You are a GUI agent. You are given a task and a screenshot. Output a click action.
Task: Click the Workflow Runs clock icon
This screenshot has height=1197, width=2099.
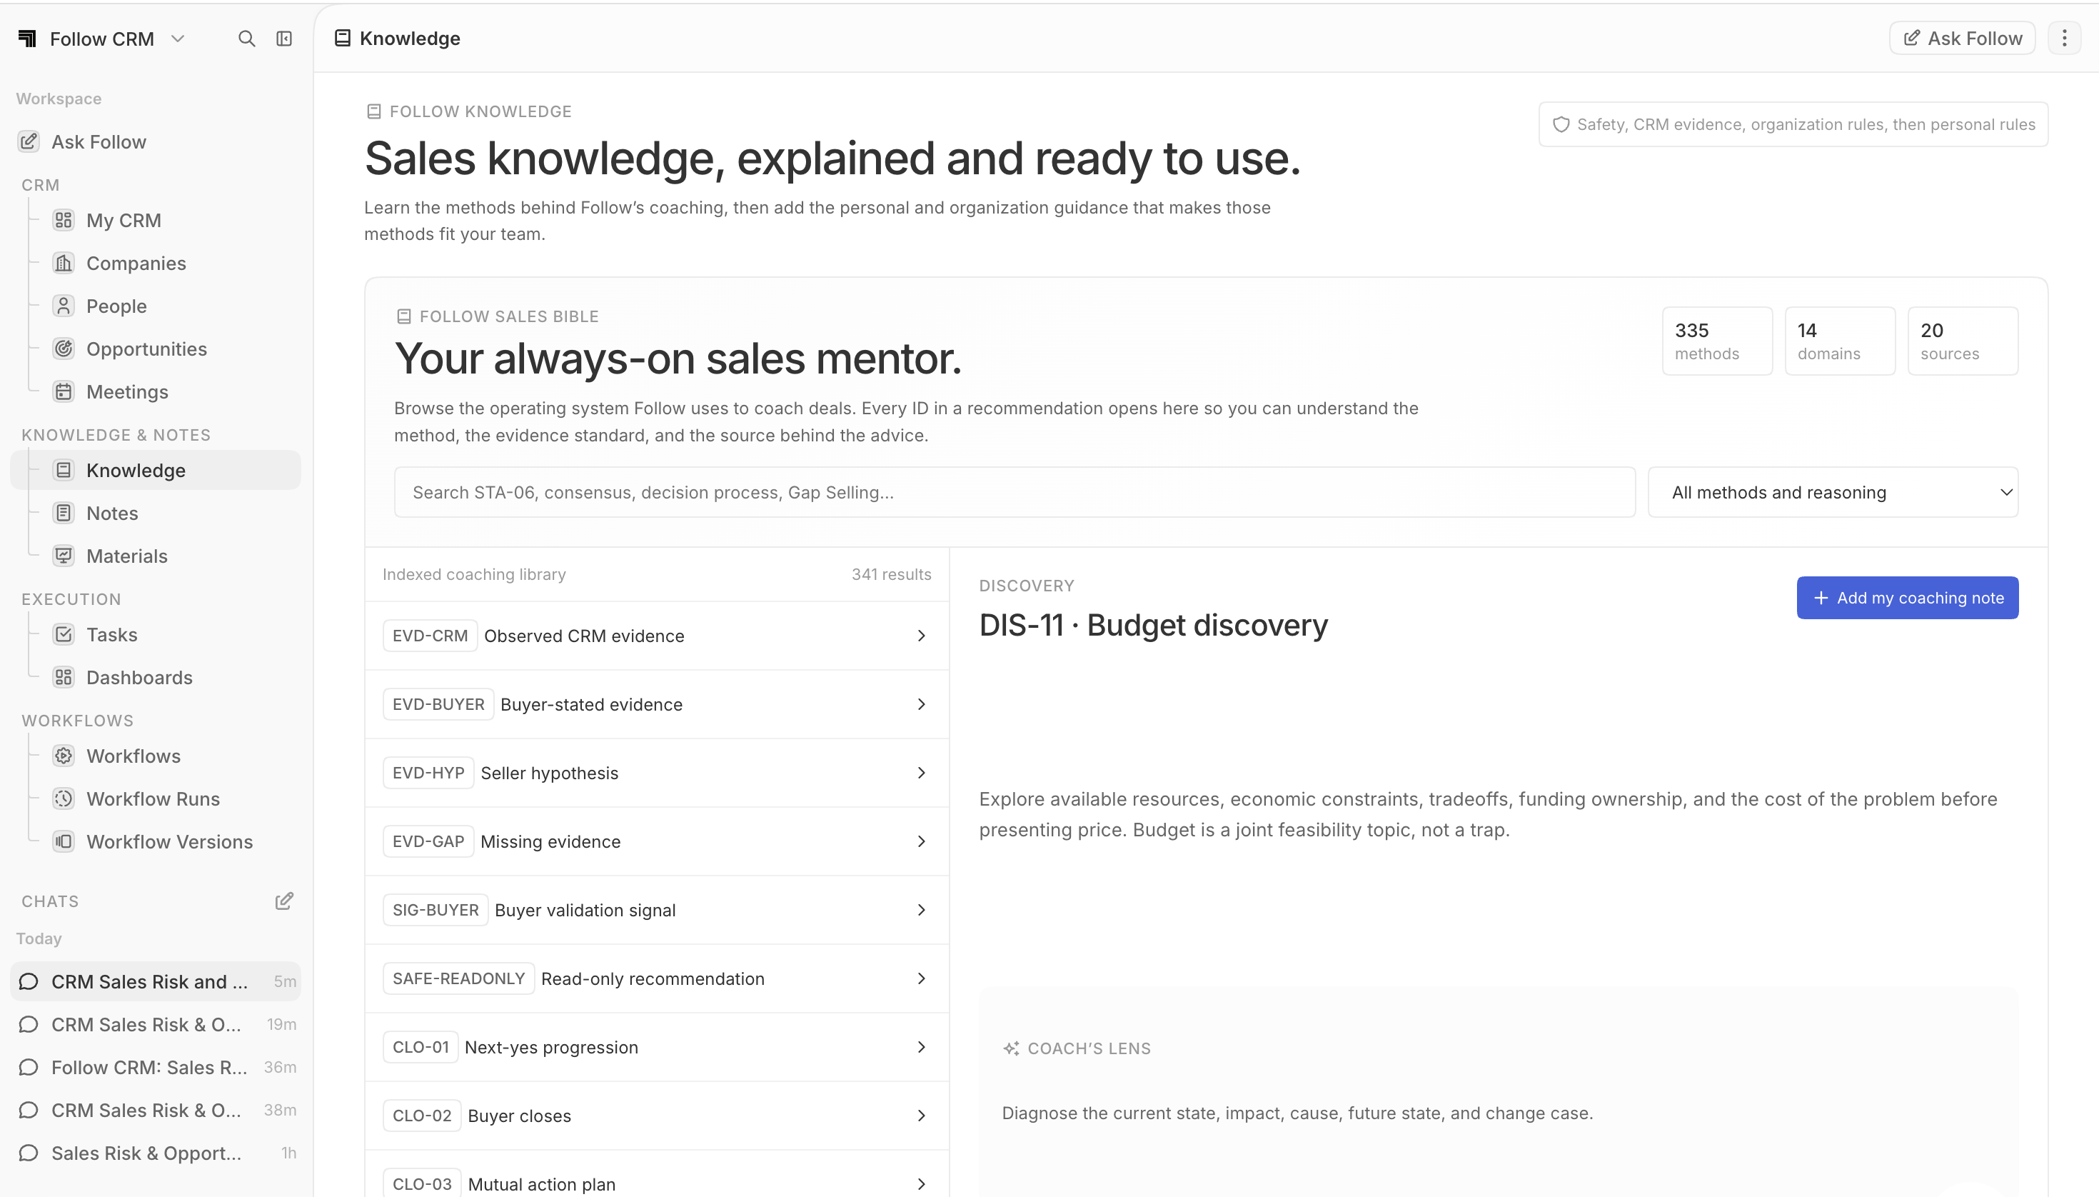pos(64,798)
